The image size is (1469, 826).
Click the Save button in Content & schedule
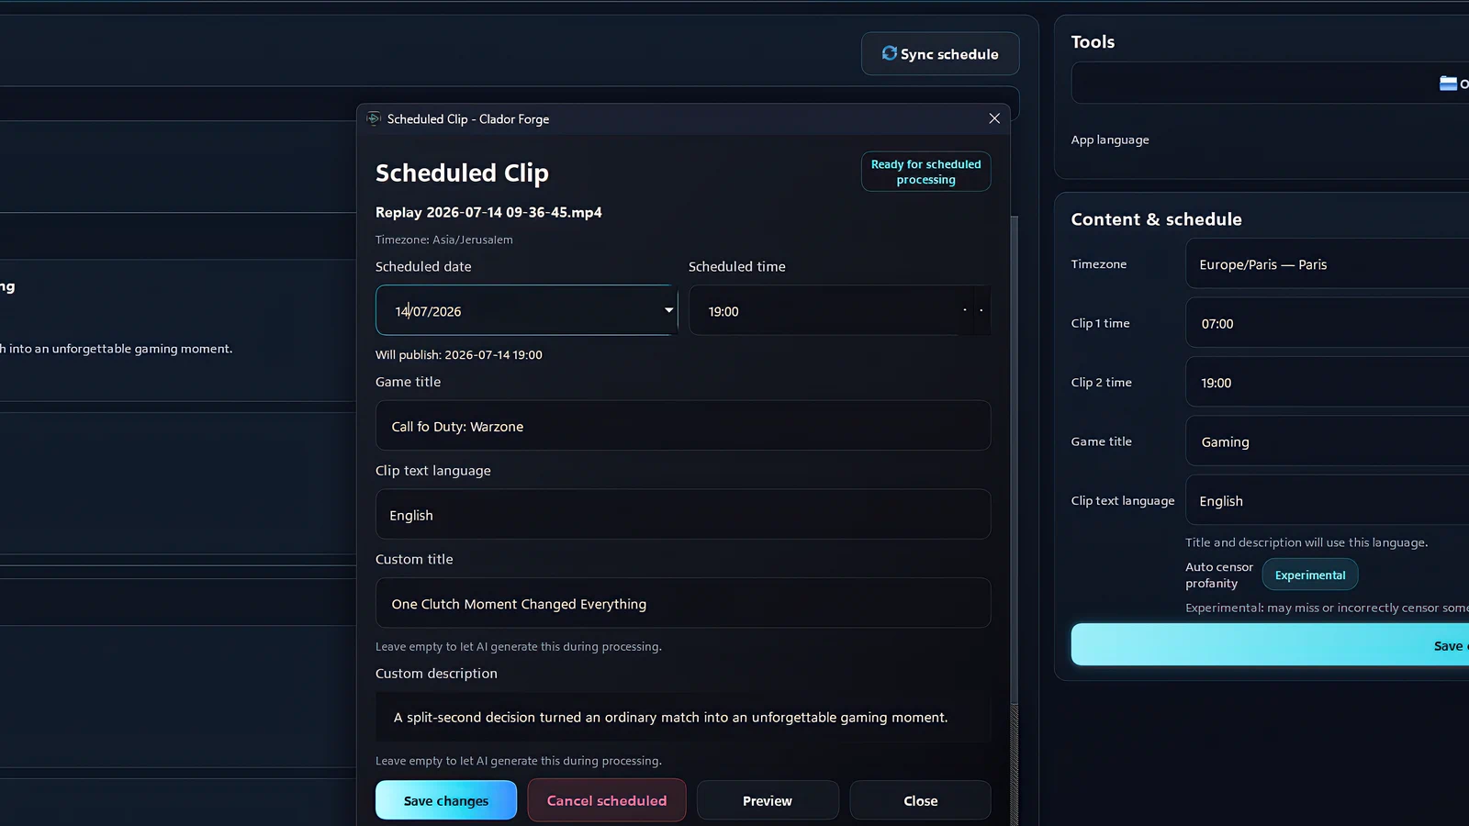[1270, 645]
